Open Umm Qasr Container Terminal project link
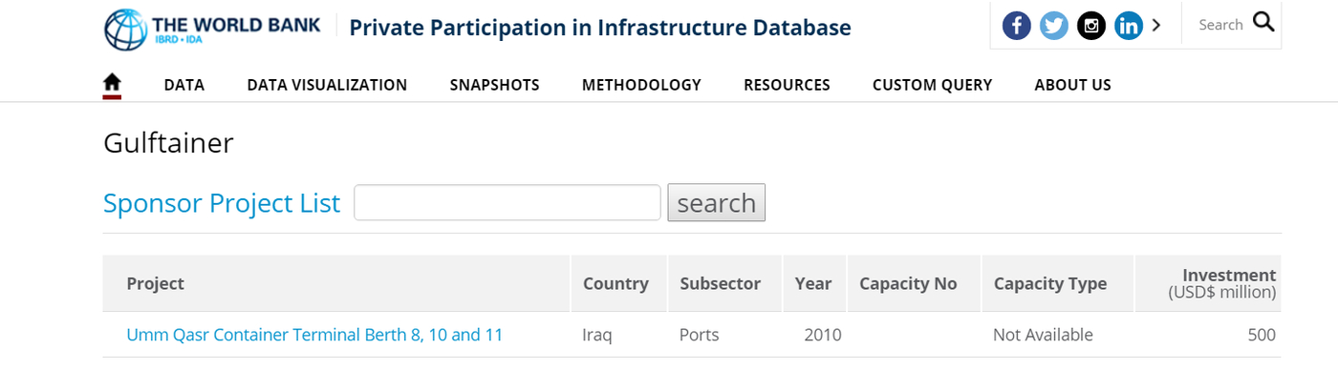This screenshot has width=1338, height=391. pos(314,335)
